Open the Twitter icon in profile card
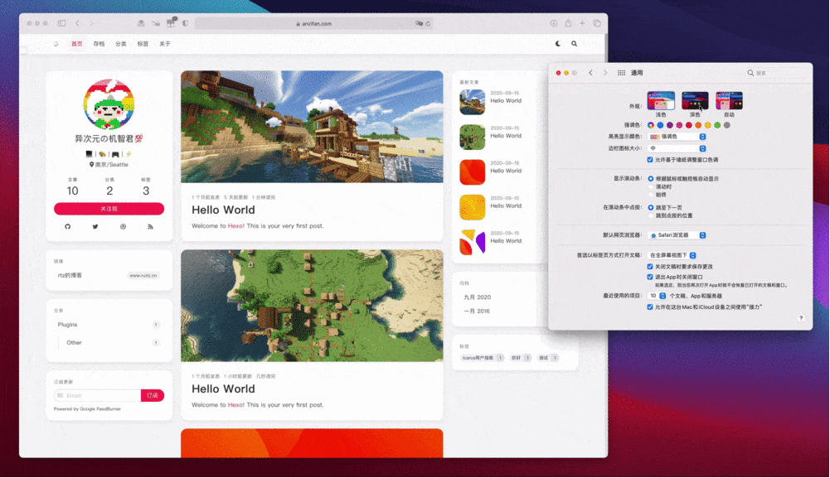 (95, 226)
